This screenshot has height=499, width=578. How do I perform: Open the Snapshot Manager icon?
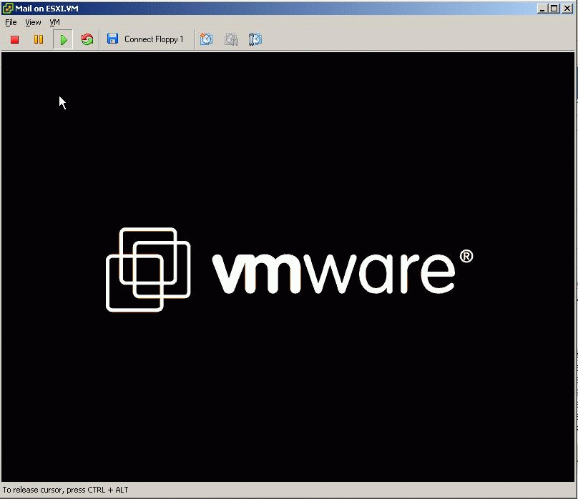point(255,39)
